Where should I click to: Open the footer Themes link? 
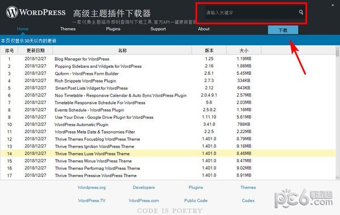[x=248, y=187]
